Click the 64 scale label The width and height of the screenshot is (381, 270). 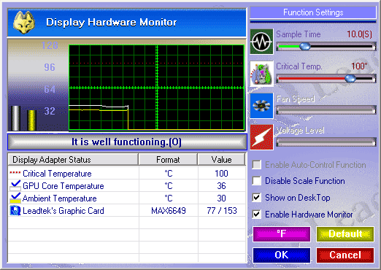[50, 89]
